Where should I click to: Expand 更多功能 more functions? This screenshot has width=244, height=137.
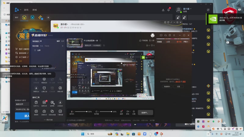[48, 120]
